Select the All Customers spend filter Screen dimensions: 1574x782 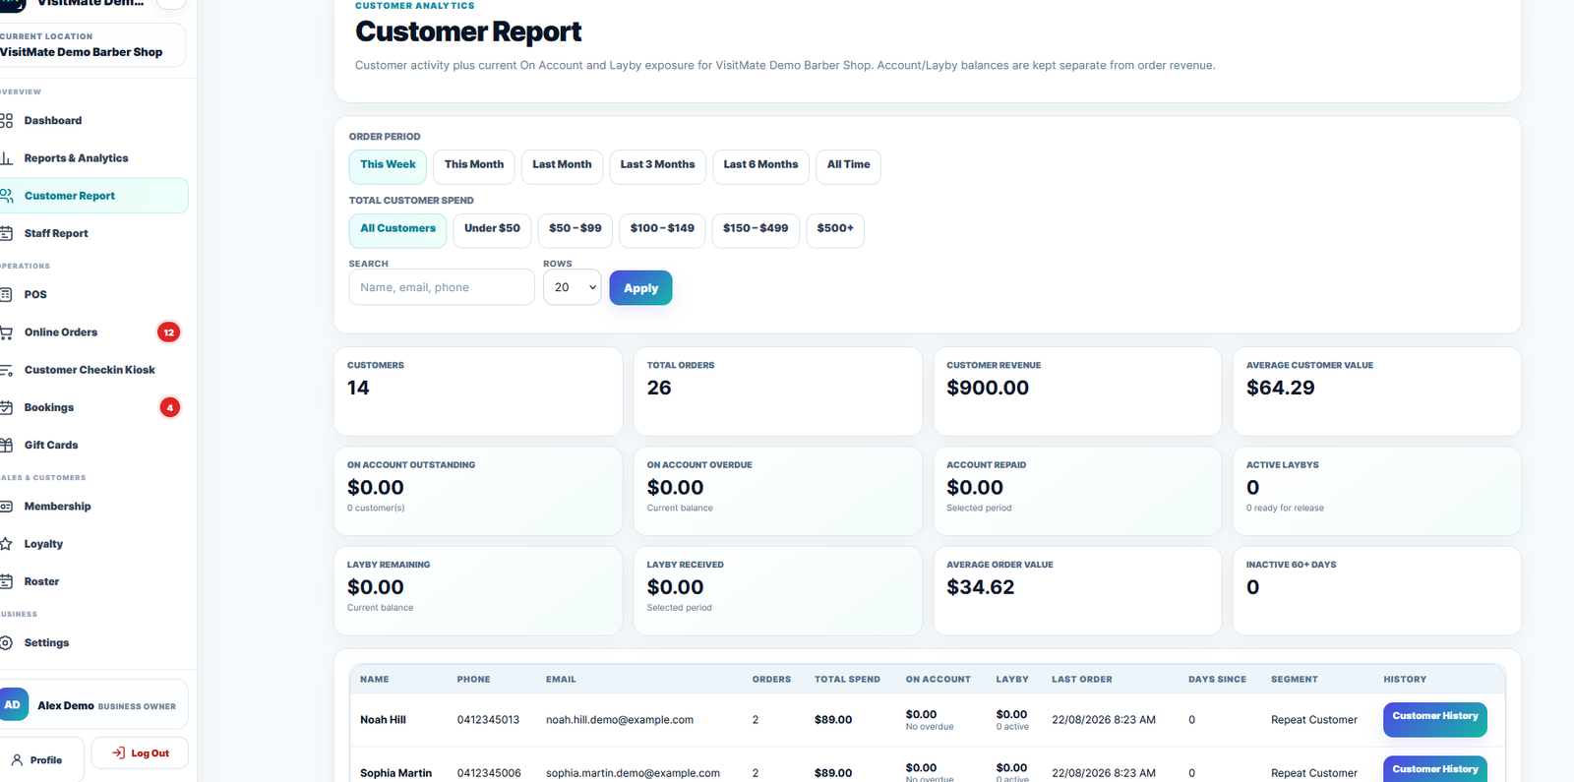click(x=397, y=230)
